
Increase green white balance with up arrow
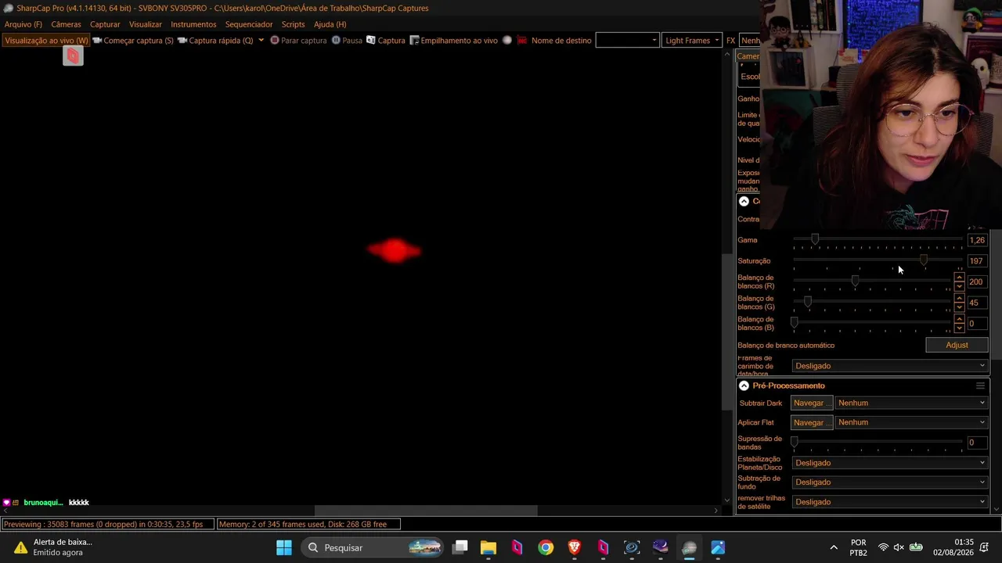tap(960, 299)
